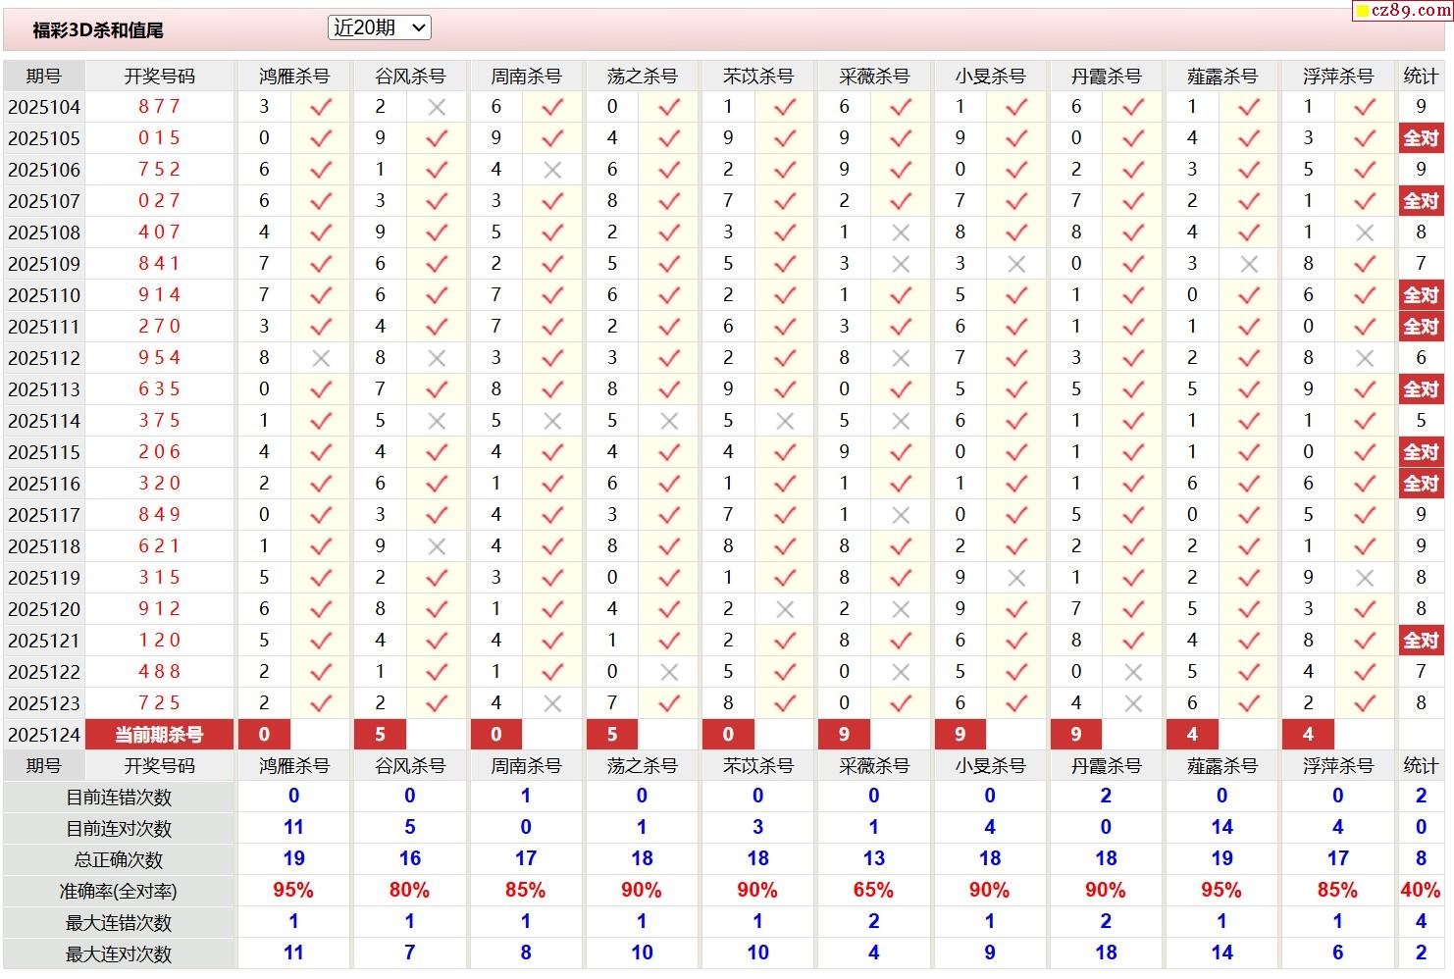Viewport: 1454px width, 979px height.
Task: Select the period number 2025115
Action: pyautogui.click(x=44, y=452)
